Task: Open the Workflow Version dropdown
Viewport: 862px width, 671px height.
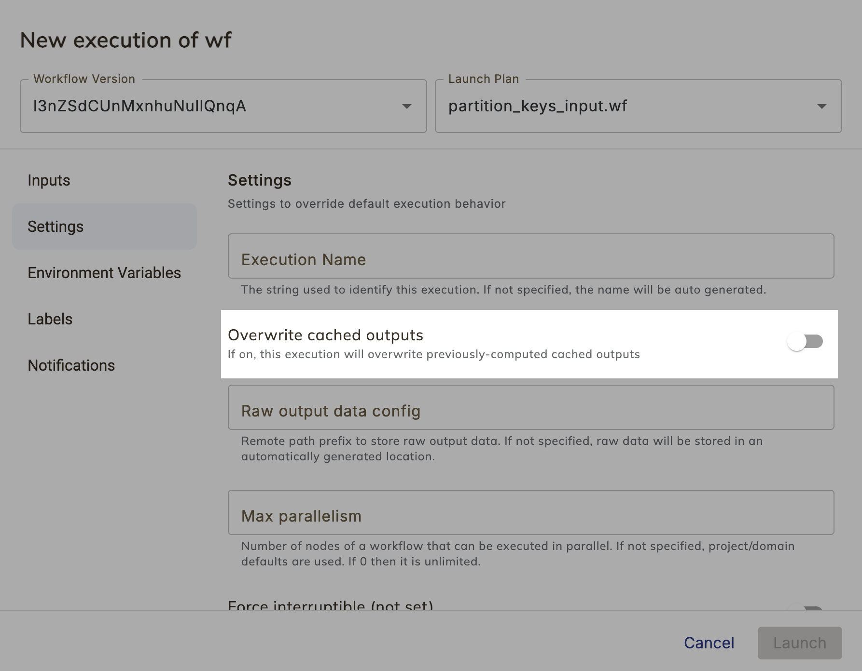Action: pos(223,106)
